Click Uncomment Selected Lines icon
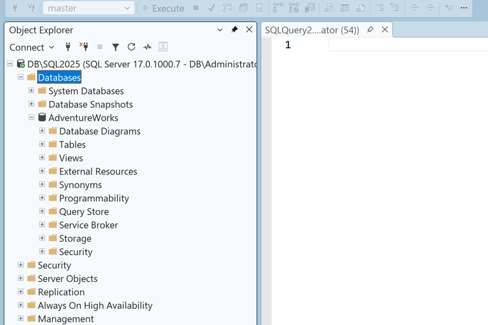The image size is (488, 325). click(395, 7)
